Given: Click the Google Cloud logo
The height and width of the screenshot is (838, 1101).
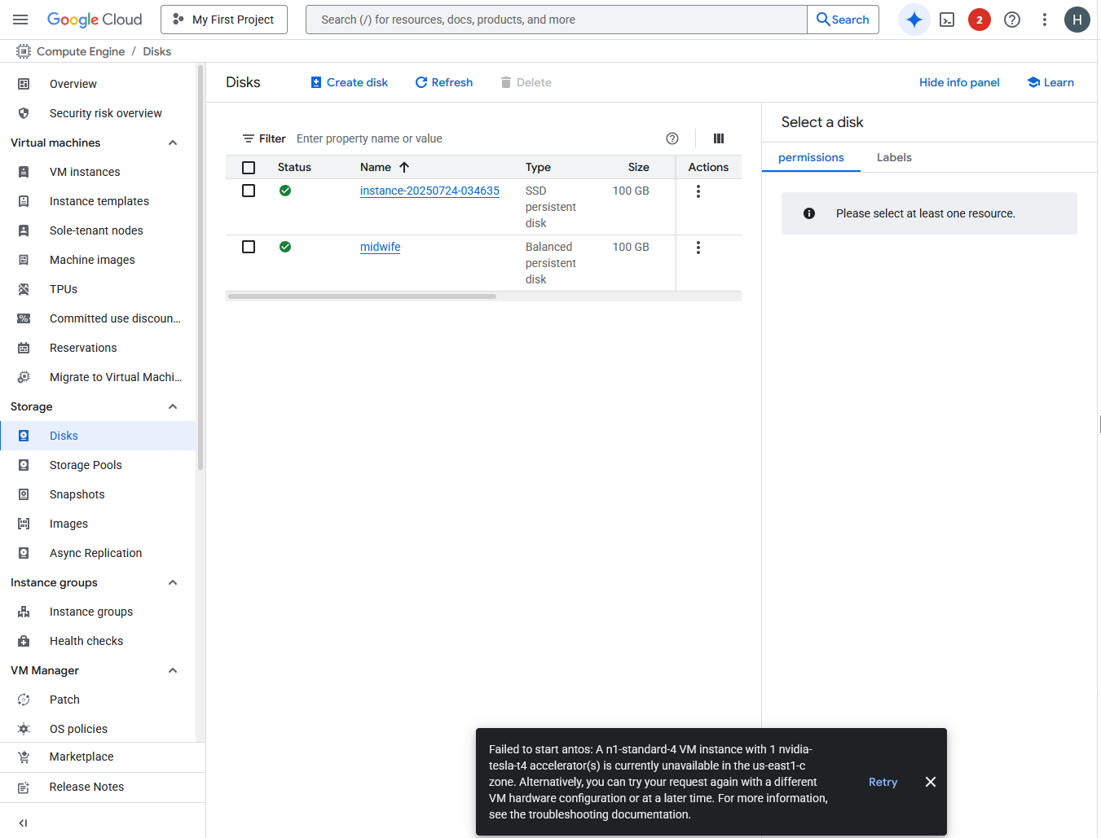Looking at the screenshot, I should (x=95, y=20).
